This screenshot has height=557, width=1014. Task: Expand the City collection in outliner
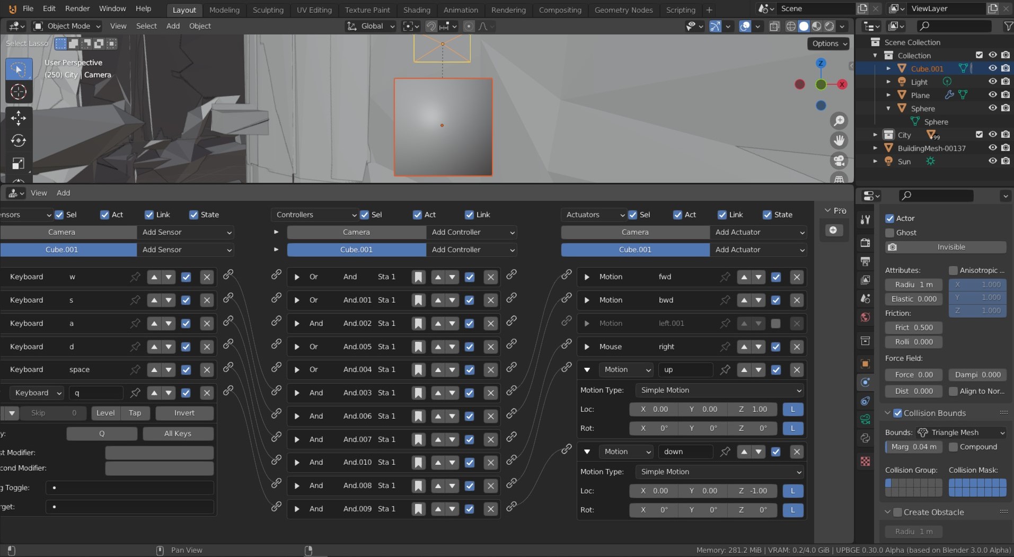click(875, 135)
